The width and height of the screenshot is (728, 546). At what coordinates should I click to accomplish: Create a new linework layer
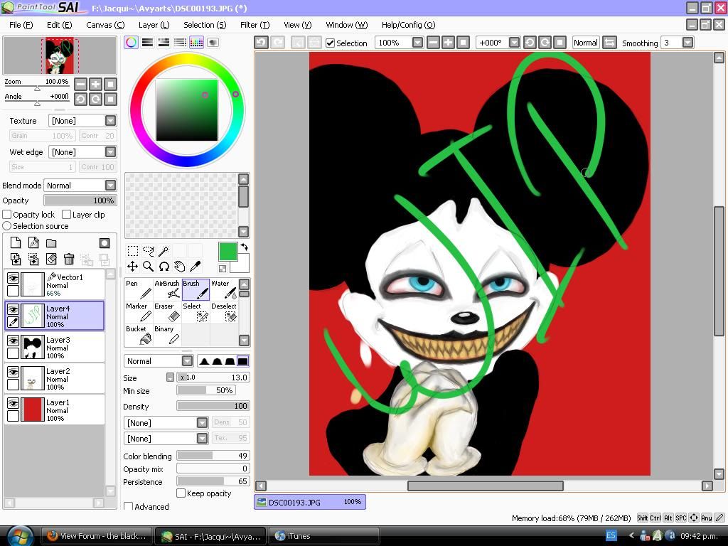33,243
